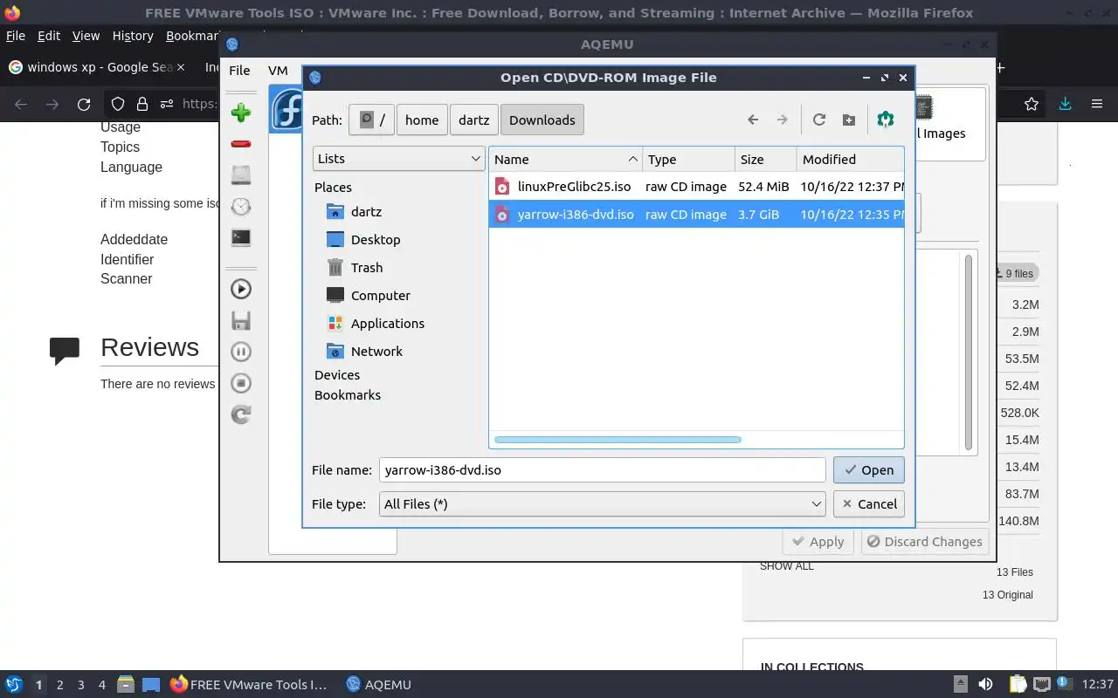Go back in file dialog history
The width and height of the screenshot is (1118, 698).
click(x=753, y=120)
